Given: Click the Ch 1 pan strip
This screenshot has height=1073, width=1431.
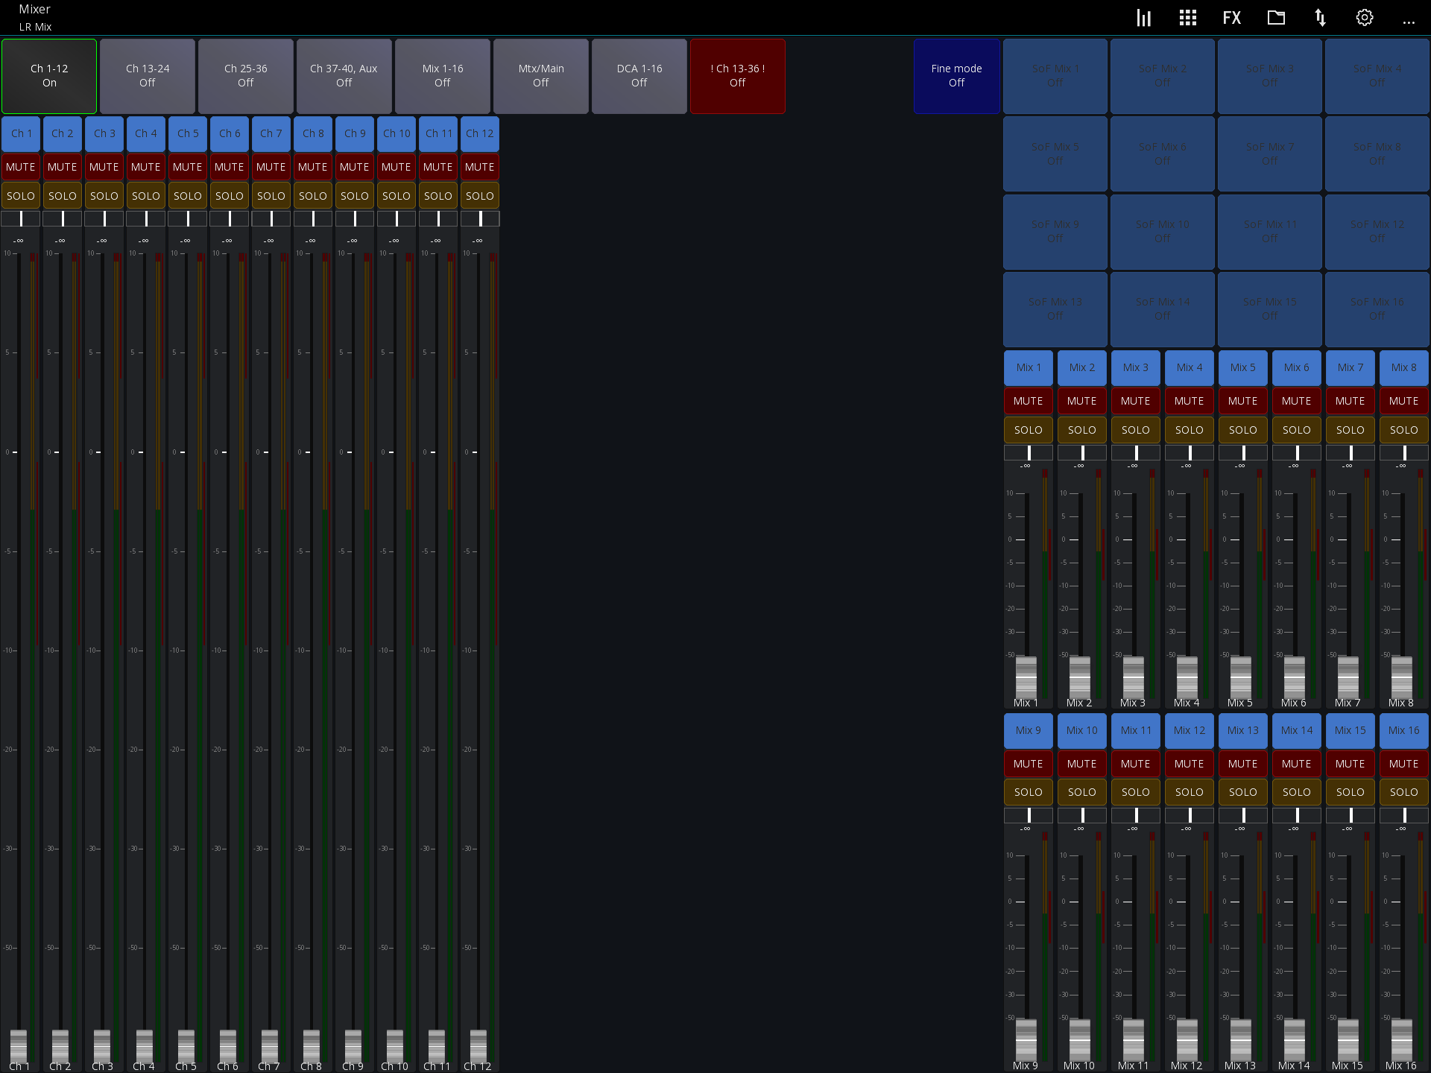Looking at the screenshot, I should click(x=20, y=218).
